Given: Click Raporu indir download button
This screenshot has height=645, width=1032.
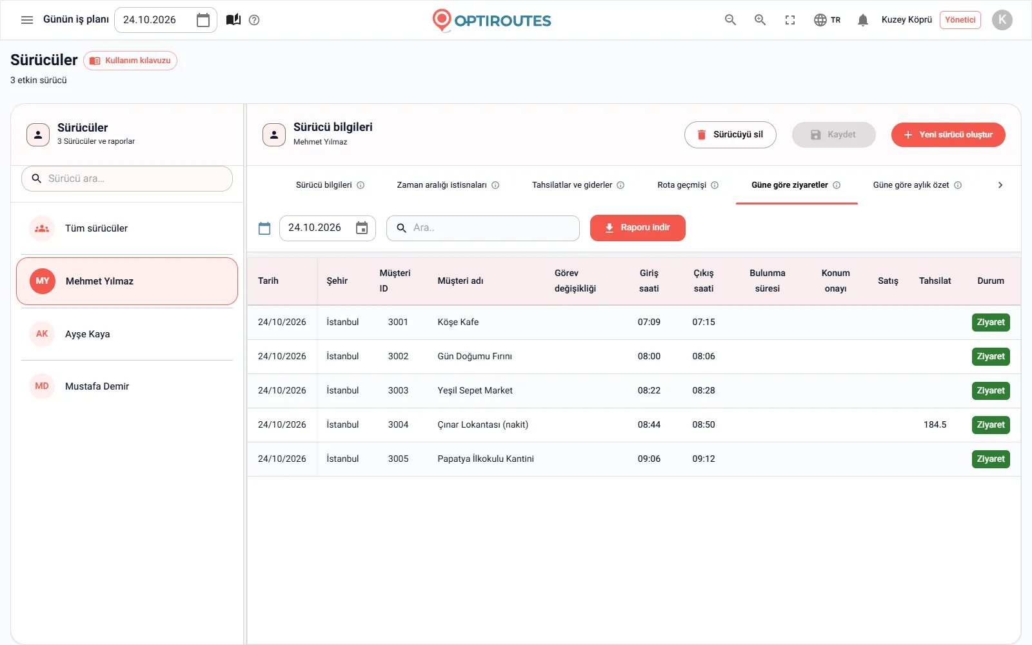Looking at the screenshot, I should point(637,228).
